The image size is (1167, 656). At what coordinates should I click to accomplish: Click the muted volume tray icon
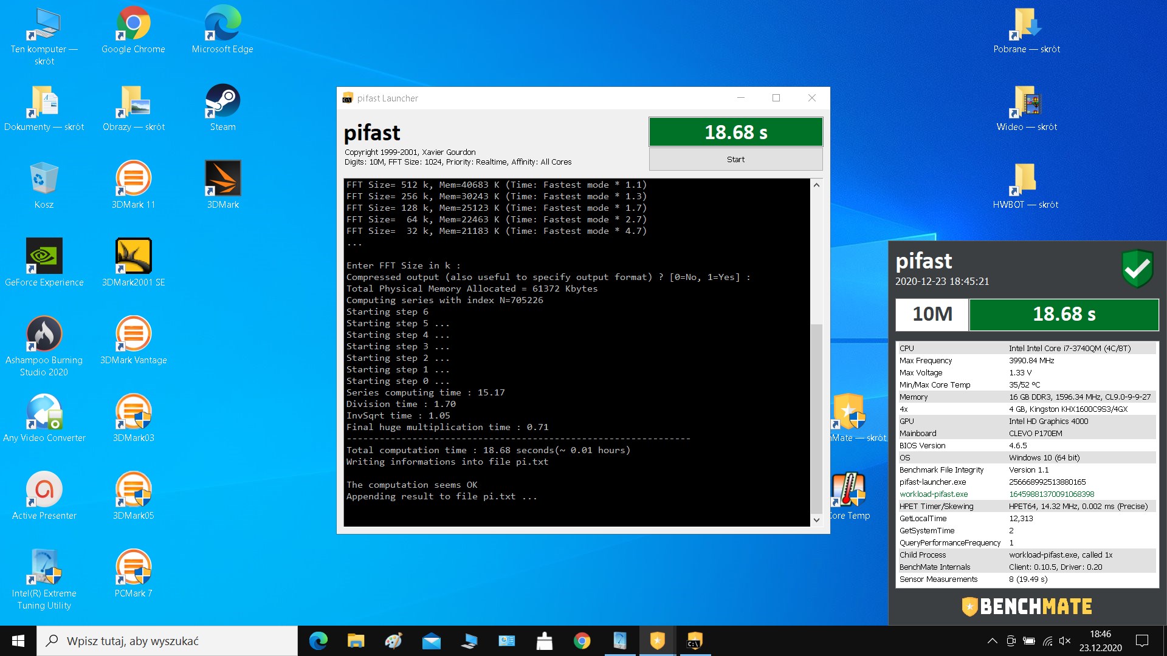(1065, 641)
